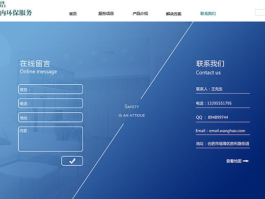Click the arrow icon beside 查看地图
The image size is (265, 199).
pos(246,161)
